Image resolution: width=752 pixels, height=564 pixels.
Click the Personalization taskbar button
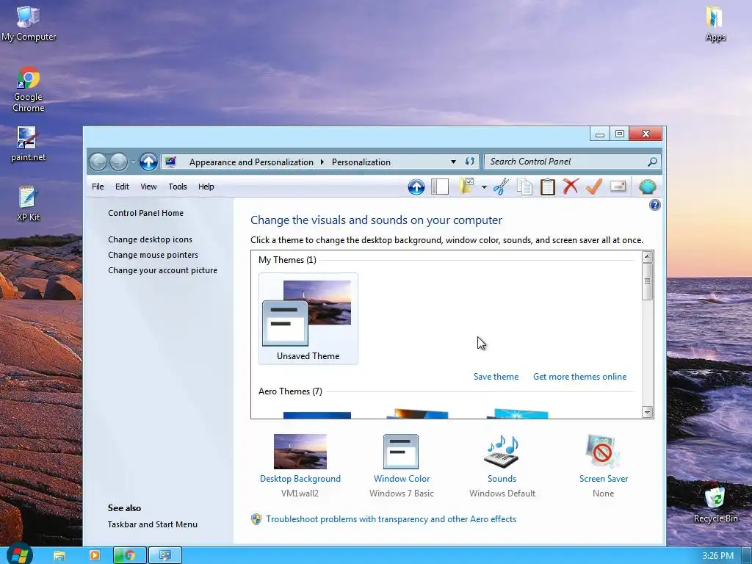coord(165,555)
